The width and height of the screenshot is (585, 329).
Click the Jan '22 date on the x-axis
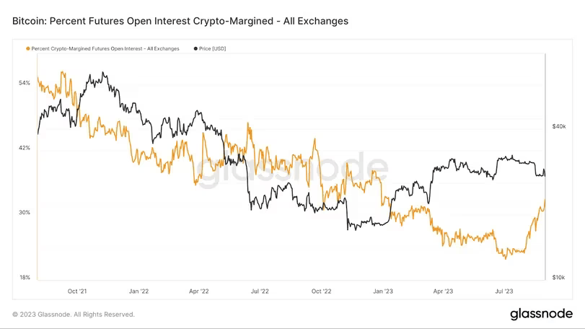click(x=138, y=291)
